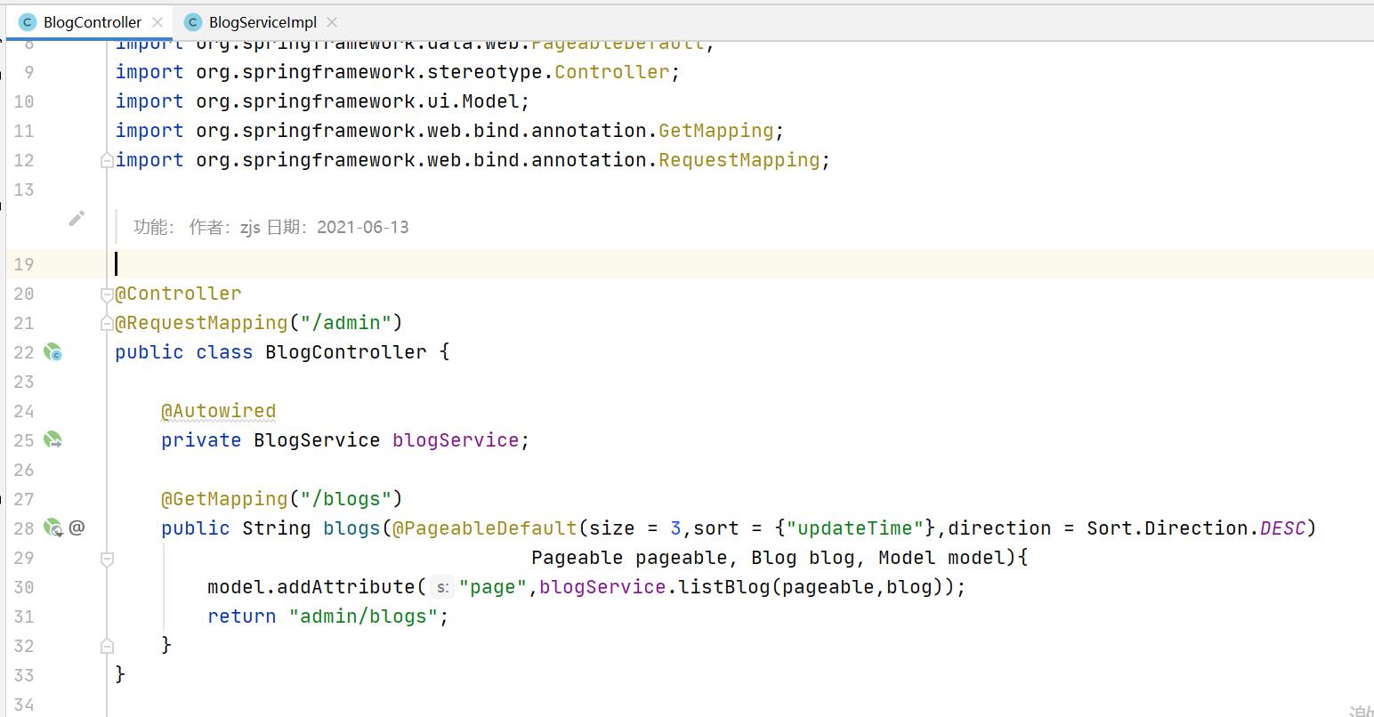Click the Pageable pageable parameter on line 29
Image resolution: width=1374 pixels, height=717 pixels.
630,558
